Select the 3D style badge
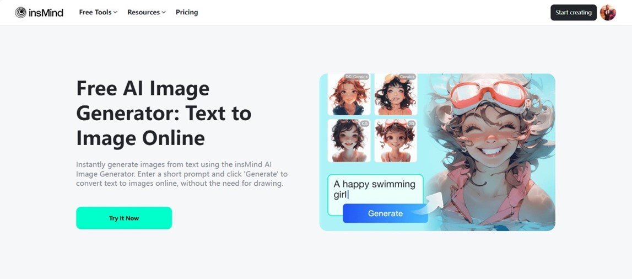 pos(411,124)
